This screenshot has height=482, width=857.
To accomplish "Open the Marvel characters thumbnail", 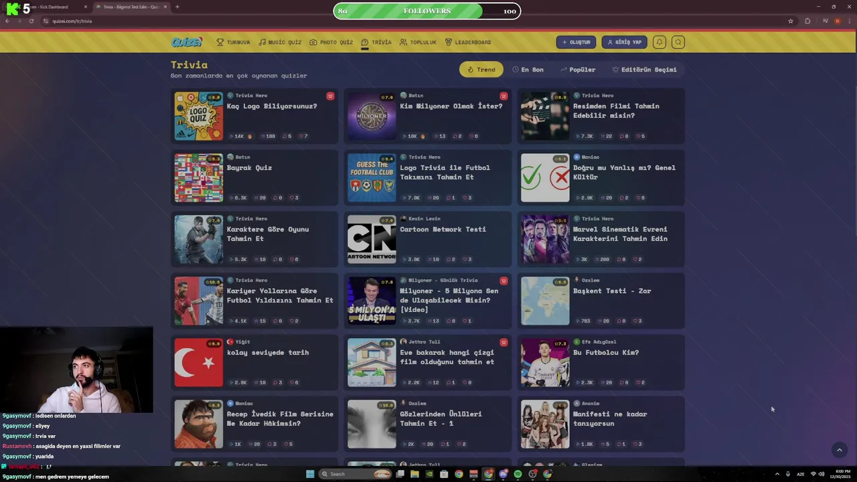I will pyautogui.click(x=545, y=239).
